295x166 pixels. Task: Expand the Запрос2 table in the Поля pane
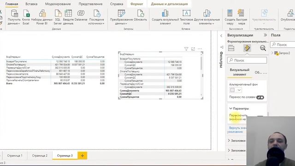point(272,53)
